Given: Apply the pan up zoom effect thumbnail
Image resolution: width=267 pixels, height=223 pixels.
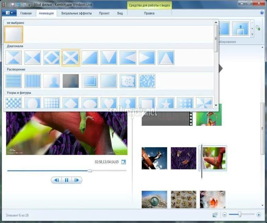Looking at the screenshot, I should click(x=241, y=29).
